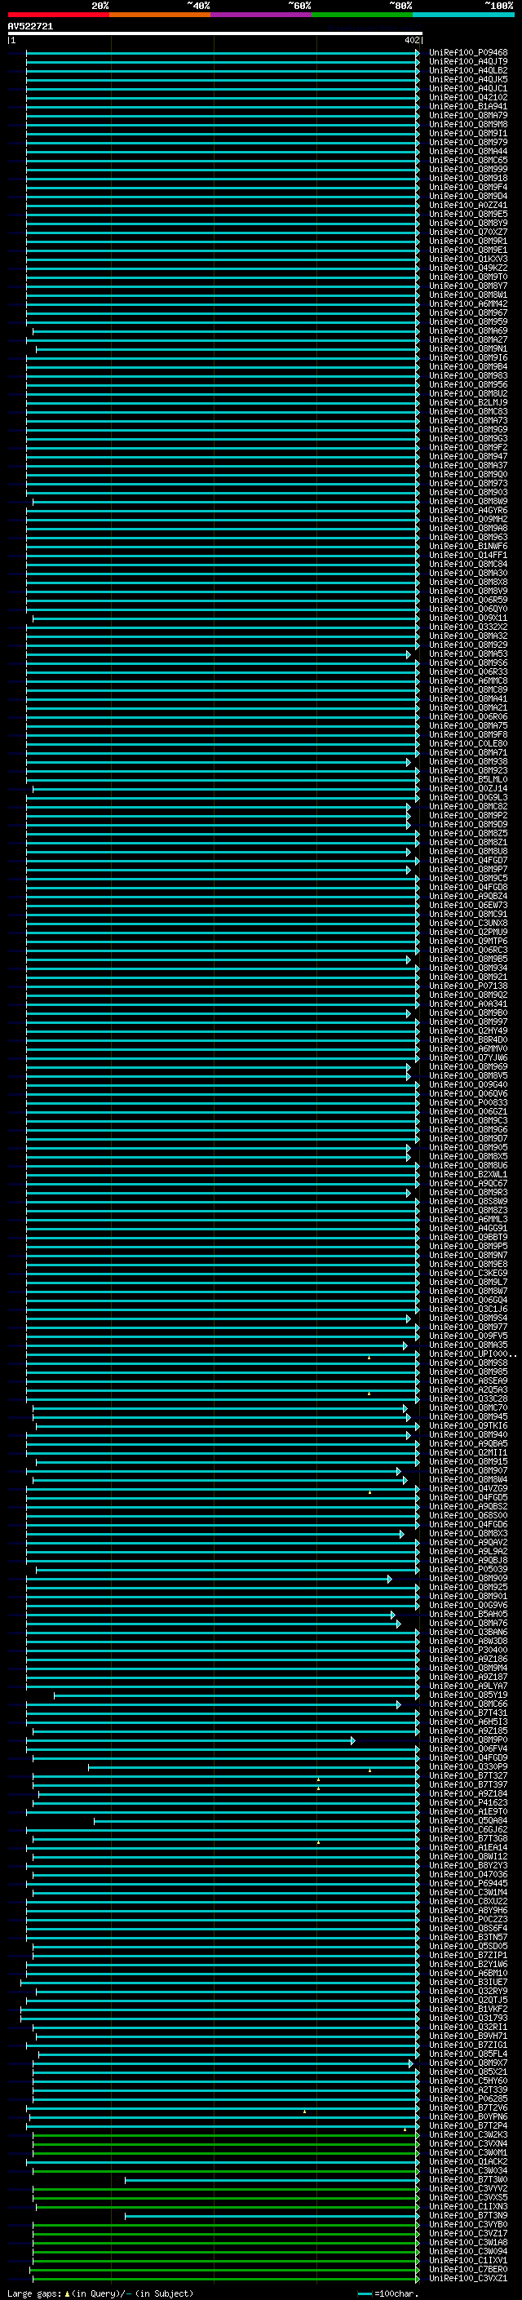Select the UniRef100_C1IXN3 label
Viewport: 522px width, 2300px height.
(x=468, y=2206)
